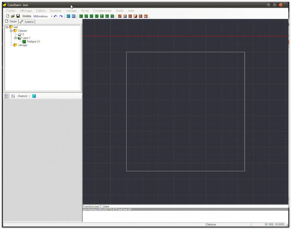Click the categorized view icon in properties toolbar

point(7,96)
